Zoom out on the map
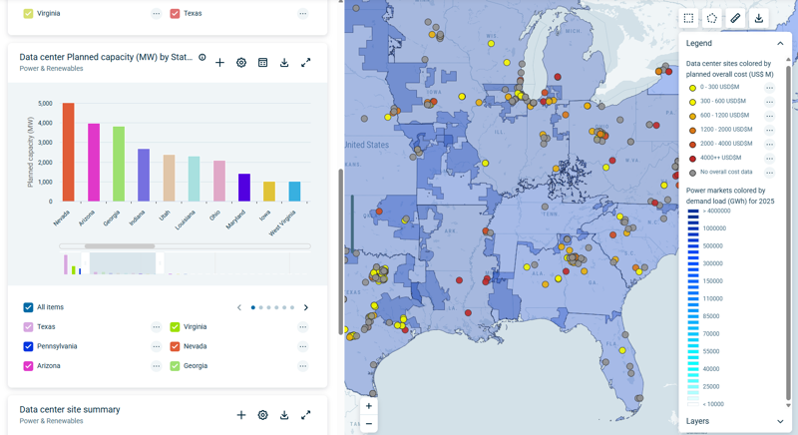Screen dimensions: 798x435 coord(369,424)
